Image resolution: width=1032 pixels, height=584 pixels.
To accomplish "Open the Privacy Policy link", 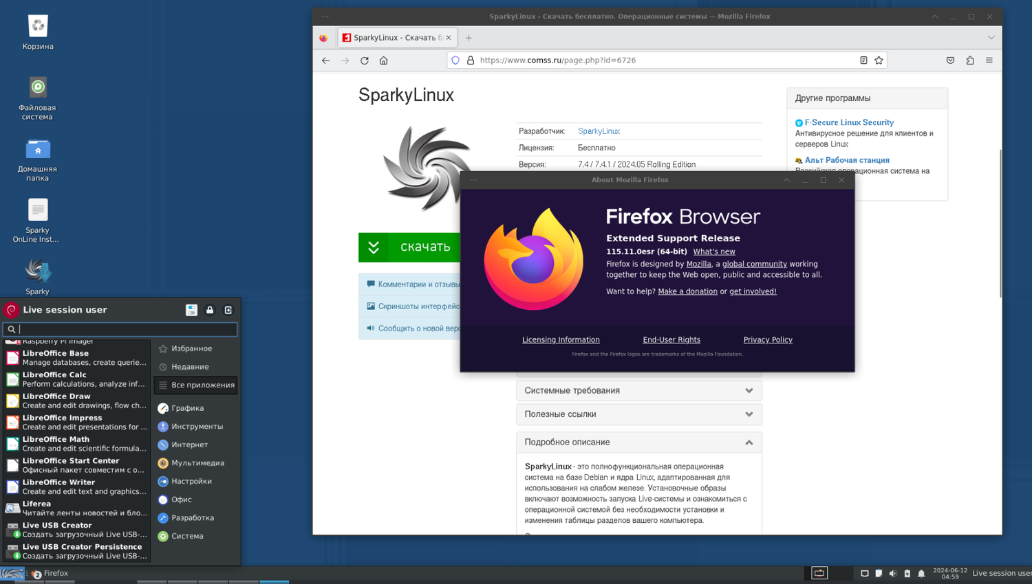I will tap(768, 340).
